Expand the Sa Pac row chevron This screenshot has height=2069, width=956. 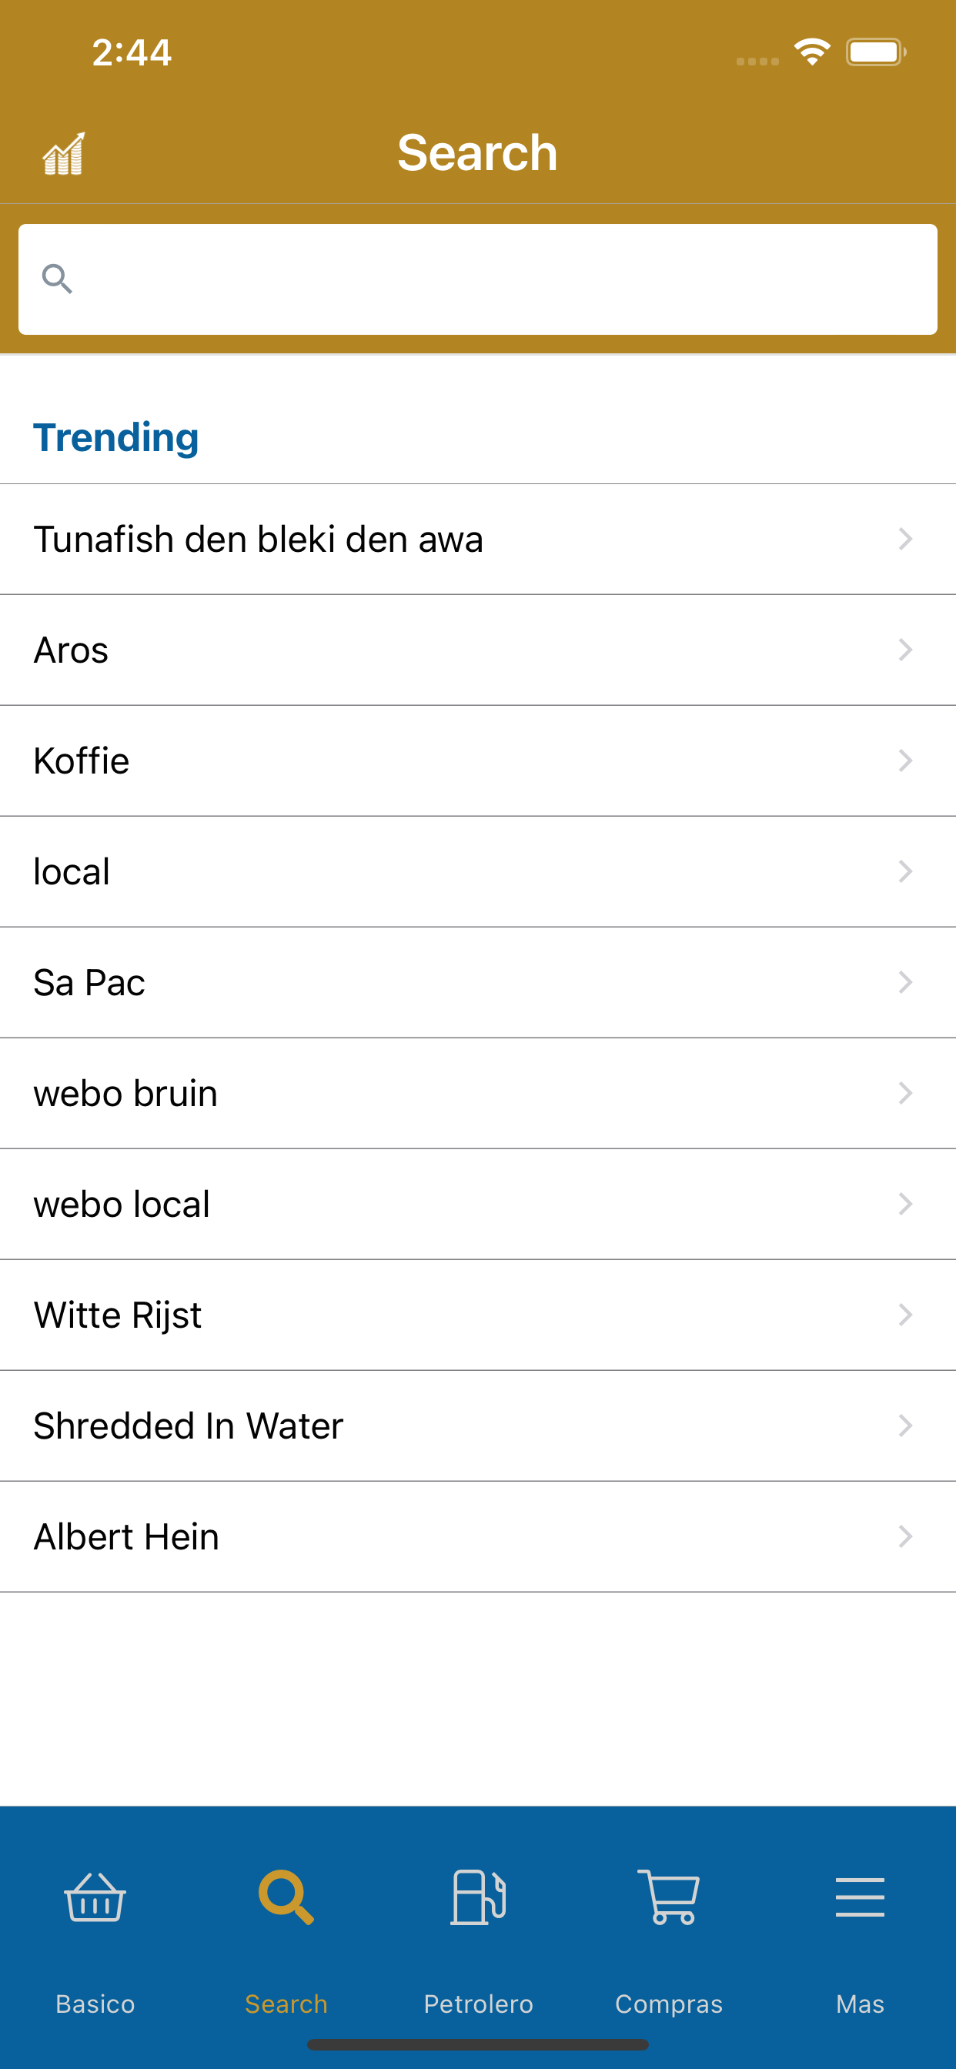905,982
